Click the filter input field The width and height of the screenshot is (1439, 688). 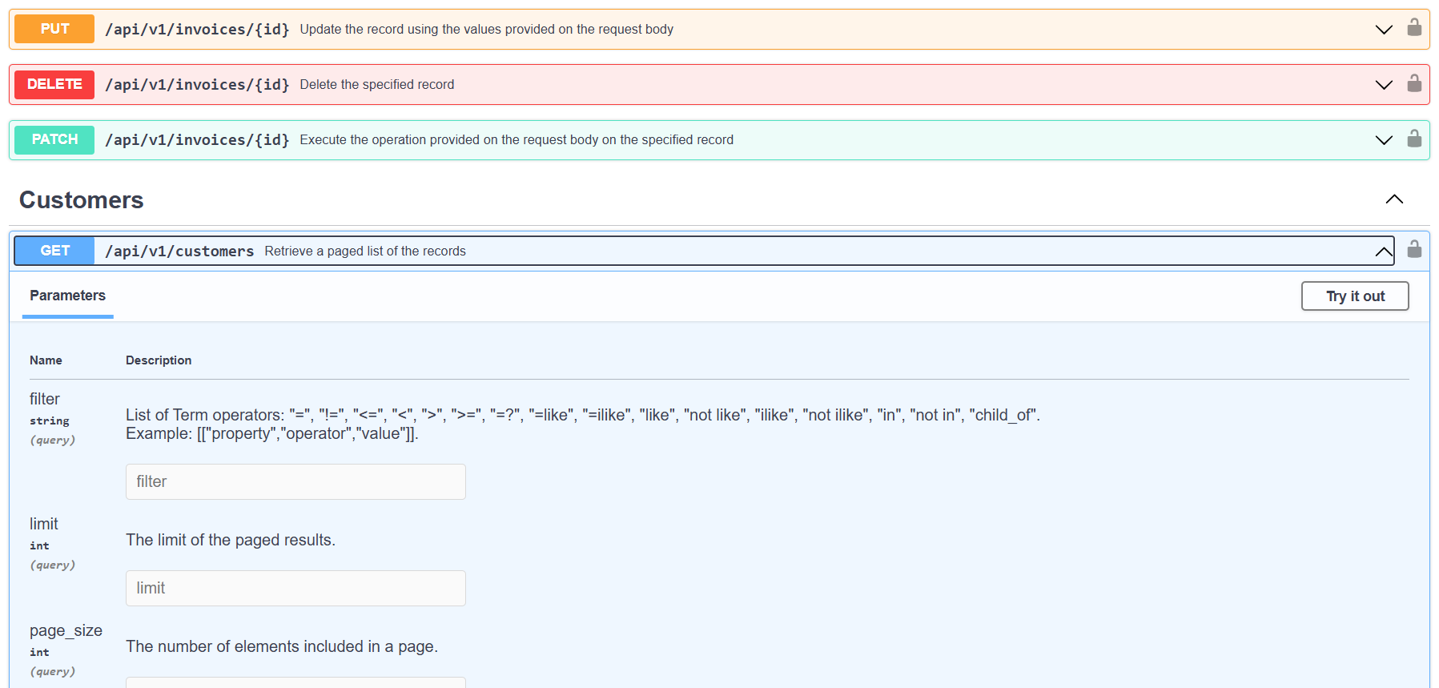click(295, 481)
